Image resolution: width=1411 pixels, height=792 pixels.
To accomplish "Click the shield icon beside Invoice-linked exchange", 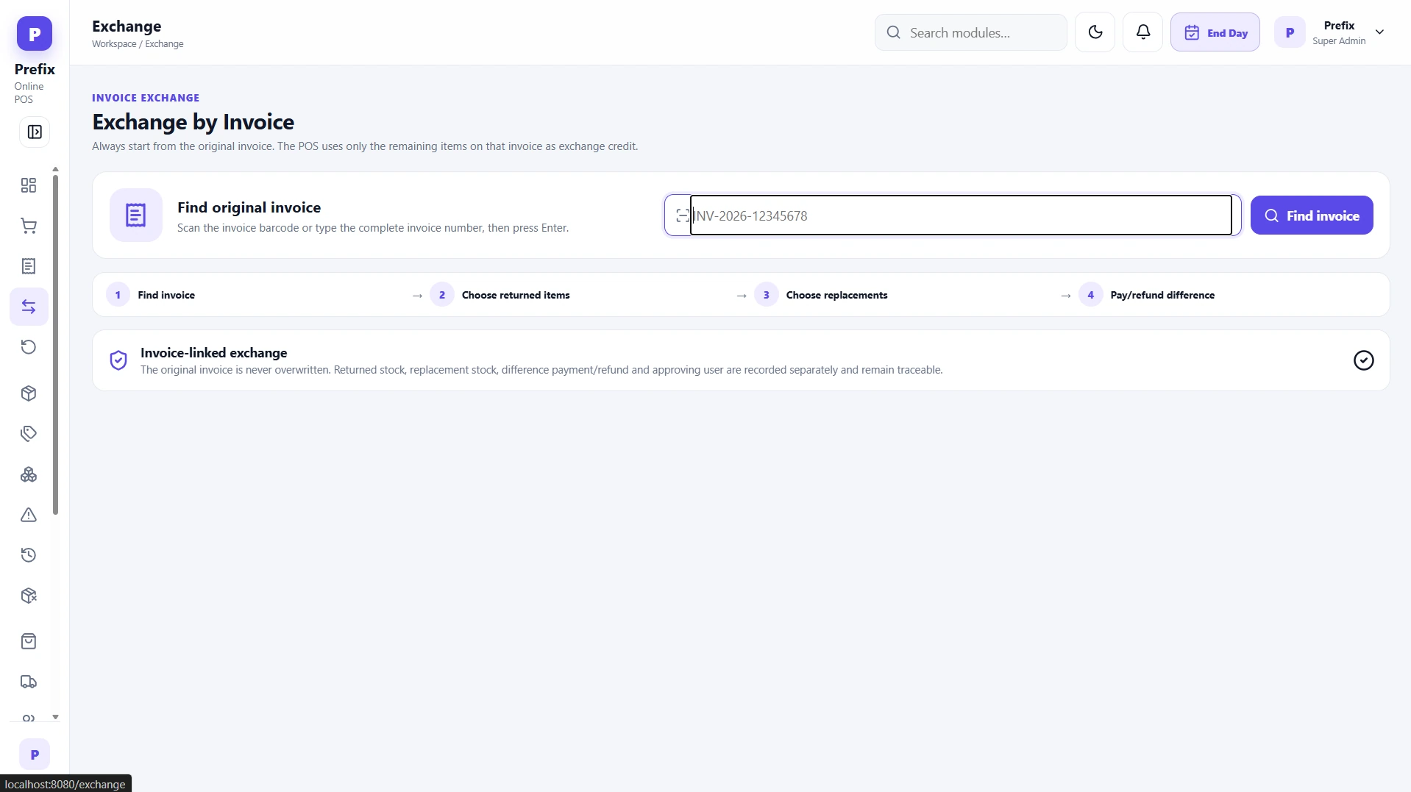I will (x=118, y=360).
